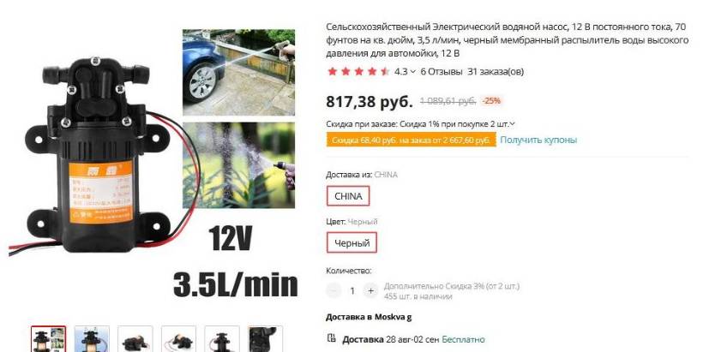The height and width of the screenshot is (352, 703).
Task: Select the fifth pump thumbnail image
Action: (222, 339)
